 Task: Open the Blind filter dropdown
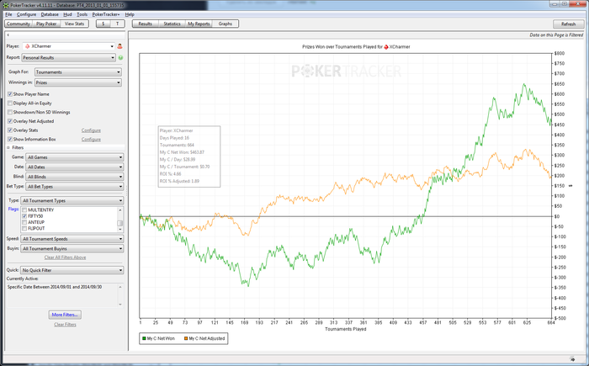74,177
